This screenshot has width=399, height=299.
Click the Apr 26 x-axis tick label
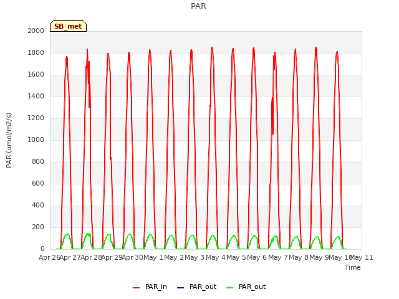click(x=49, y=257)
